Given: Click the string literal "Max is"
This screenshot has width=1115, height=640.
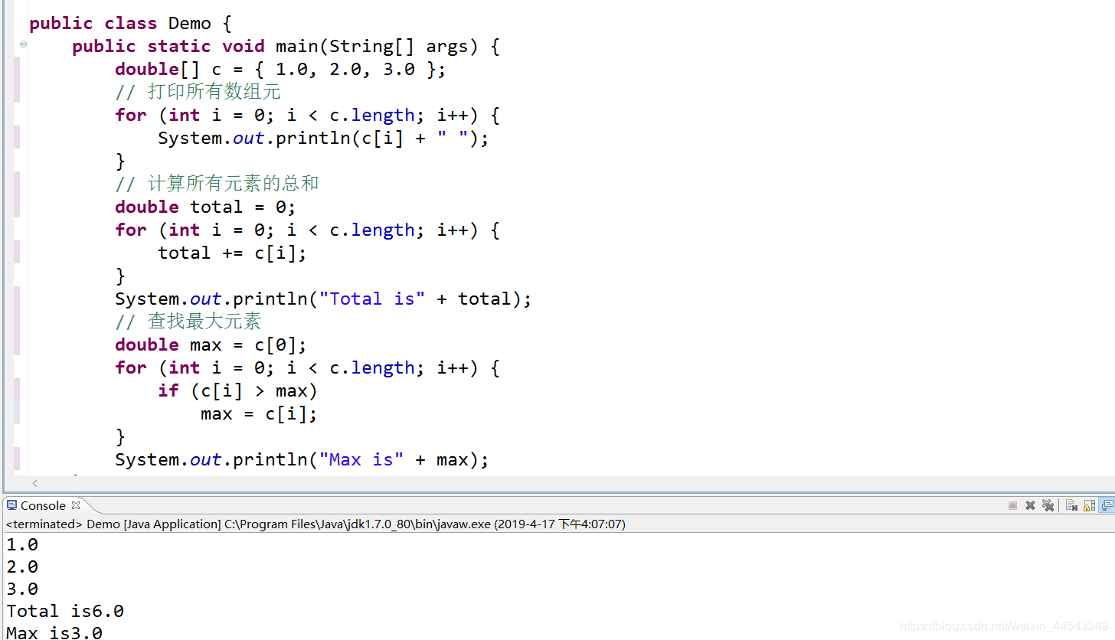Looking at the screenshot, I should point(361,459).
